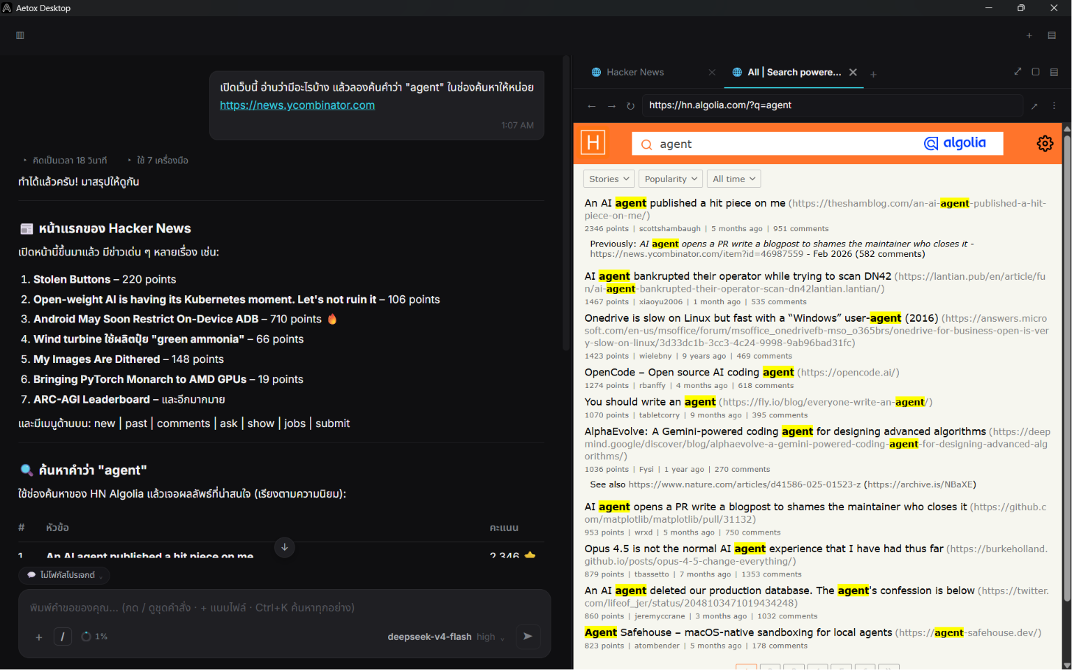Open HN search settings gear

pos(1045,143)
